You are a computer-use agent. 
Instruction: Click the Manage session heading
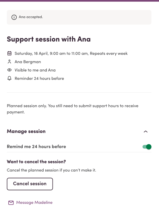click(x=26, y=131)
